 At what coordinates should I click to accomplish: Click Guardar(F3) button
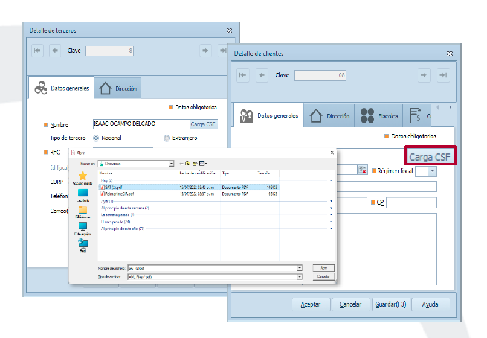point(391,304)
